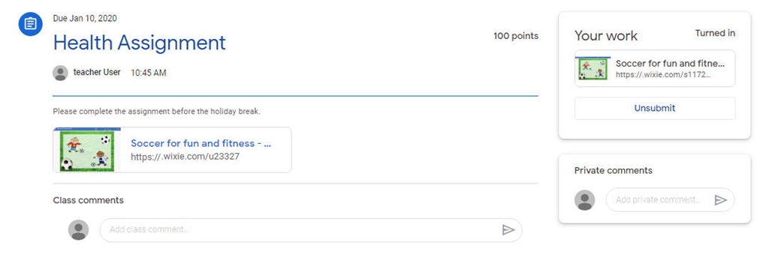Image resolution: width=769 pixels, height=272 pixels.
Task: Click the Unsubmit button
Action: (655, 108)
